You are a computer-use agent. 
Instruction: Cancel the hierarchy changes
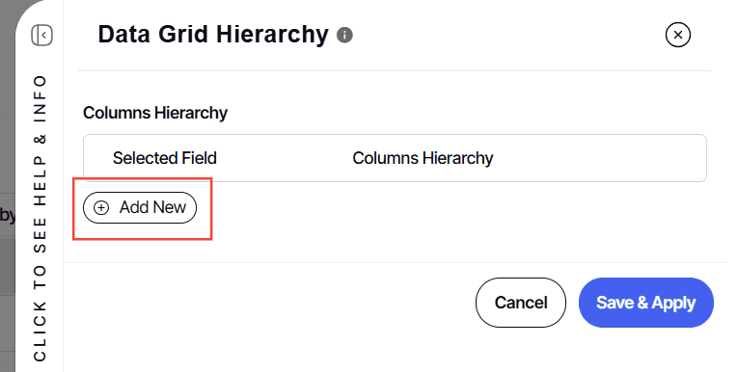click(521, 303)
